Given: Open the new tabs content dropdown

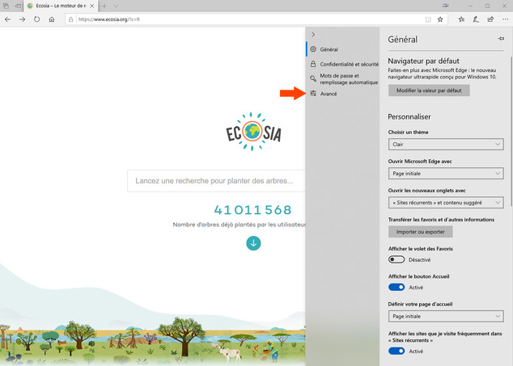Looking at the screenshot, I should pyautogui.click(x=446, y=202).
